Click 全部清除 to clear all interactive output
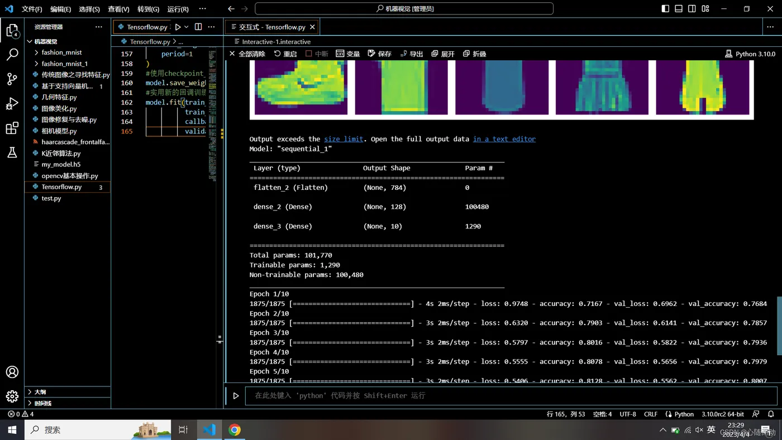Viewport: 782px width, 440px height. pos(247,54)
